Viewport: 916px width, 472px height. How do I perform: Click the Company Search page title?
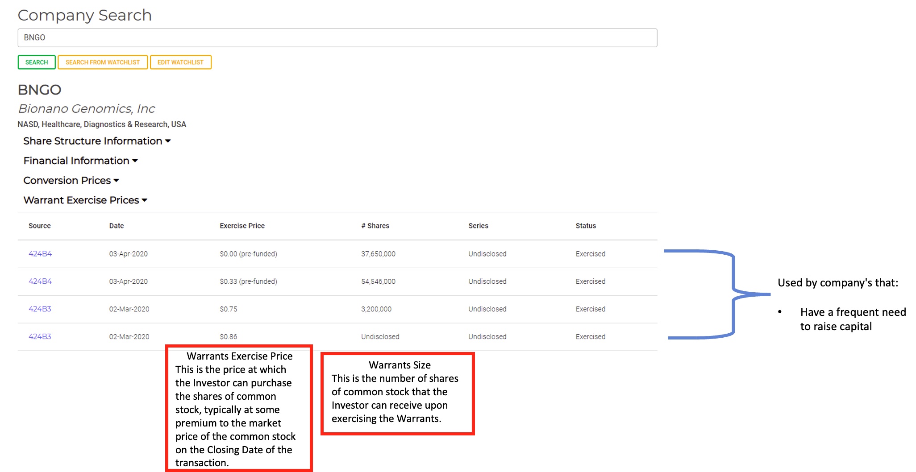tap(85, 15)
